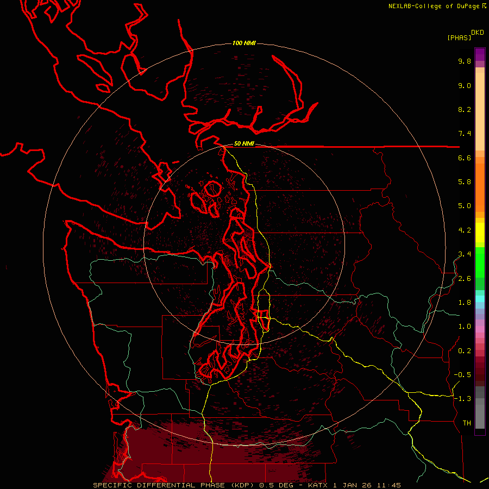Click the 1.0 value on the scale
Viewport: 489px width, 489px height.
tap(465, 327)
